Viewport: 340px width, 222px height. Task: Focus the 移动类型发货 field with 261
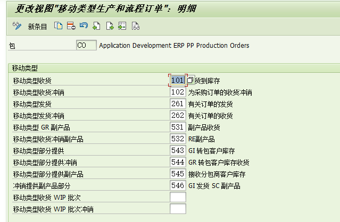(x=178, y=104)
